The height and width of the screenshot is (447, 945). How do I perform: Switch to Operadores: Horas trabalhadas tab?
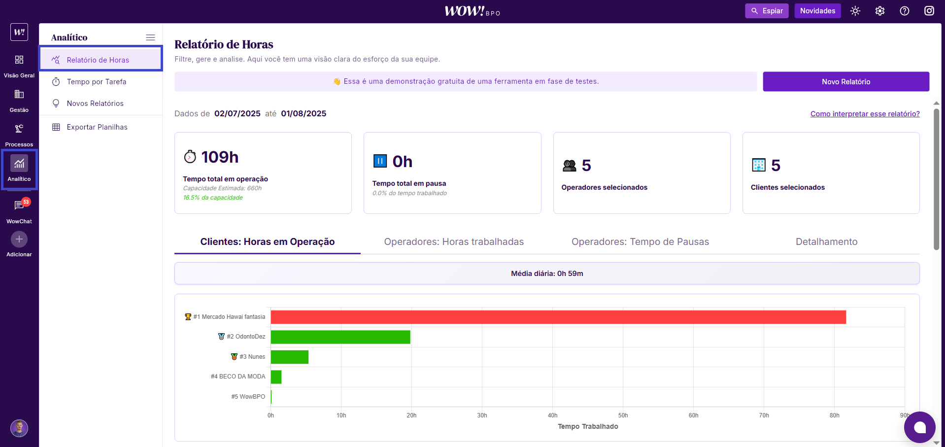454,242
